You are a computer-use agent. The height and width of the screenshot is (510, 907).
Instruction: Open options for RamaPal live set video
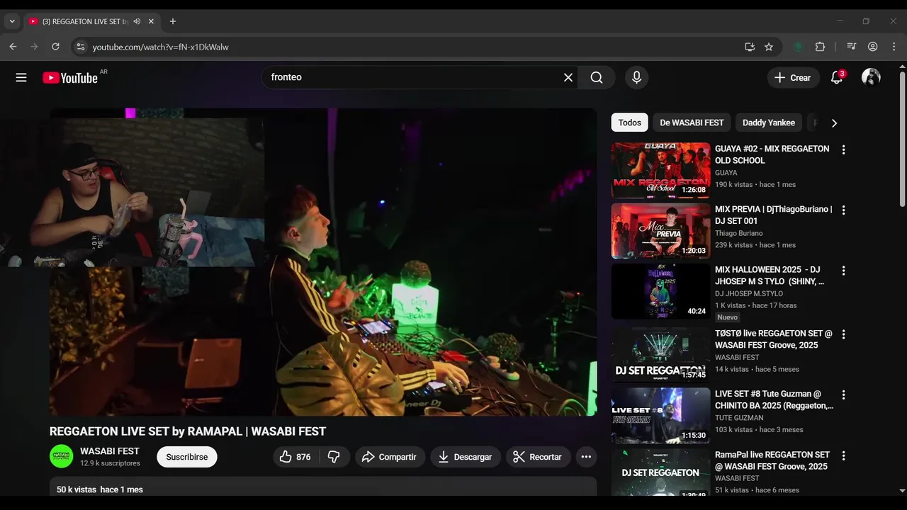tap(843, 455)
